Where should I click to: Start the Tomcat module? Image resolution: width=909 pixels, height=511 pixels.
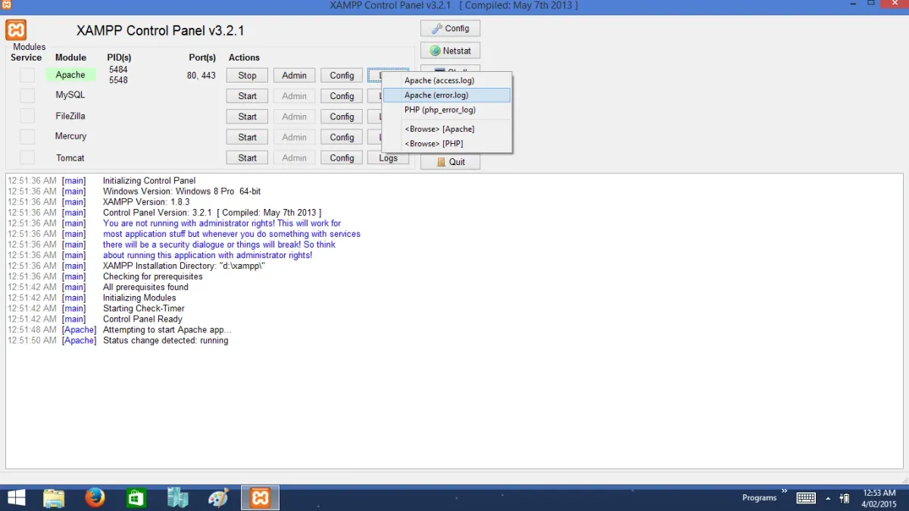247,158
